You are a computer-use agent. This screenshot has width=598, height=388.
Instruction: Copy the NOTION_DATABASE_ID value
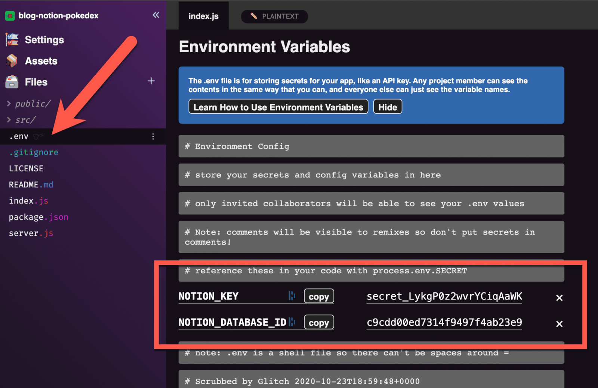[x=319, y=322]
